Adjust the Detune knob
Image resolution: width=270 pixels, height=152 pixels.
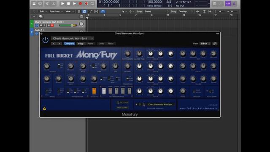pyautogui.click(x=127, y=66)
